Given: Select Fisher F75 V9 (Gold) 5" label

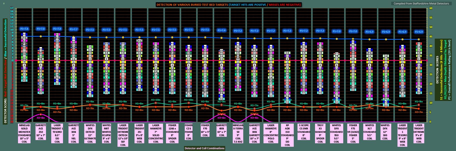Looking at the screenshot, I should 353,133.
